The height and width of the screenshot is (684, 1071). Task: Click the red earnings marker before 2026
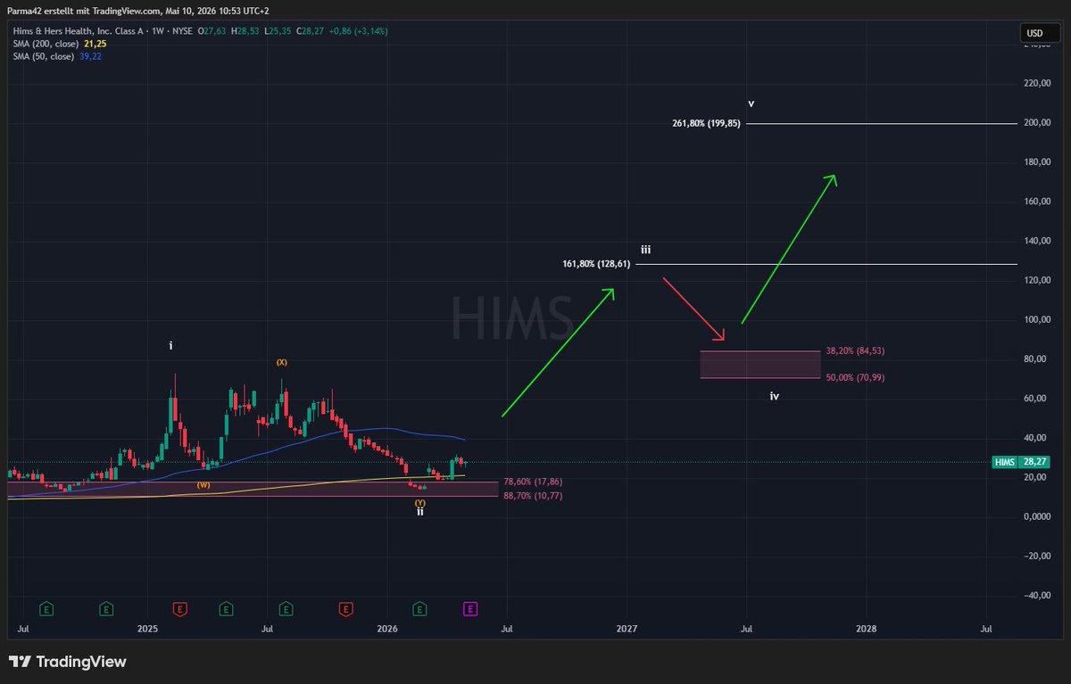tap(345, 609)
